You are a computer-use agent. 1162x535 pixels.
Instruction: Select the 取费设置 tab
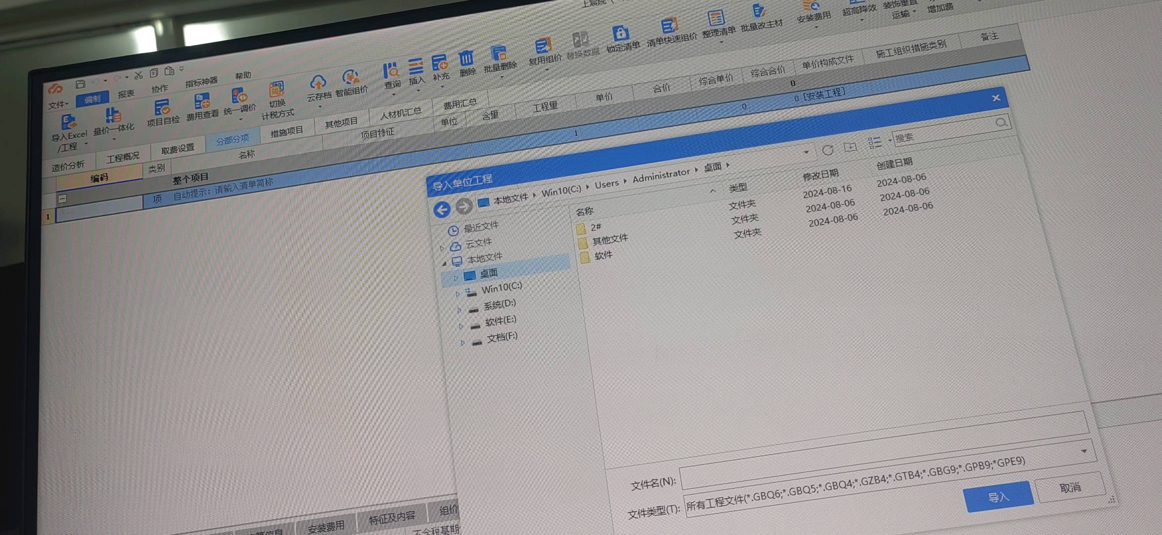pyautogui.click(x=178, y=149)
